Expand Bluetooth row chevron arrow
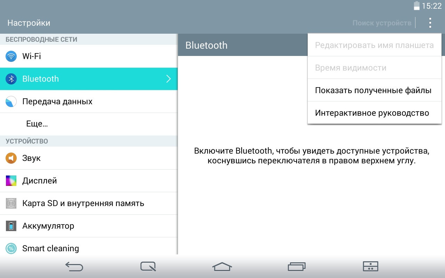 point(169,79)
